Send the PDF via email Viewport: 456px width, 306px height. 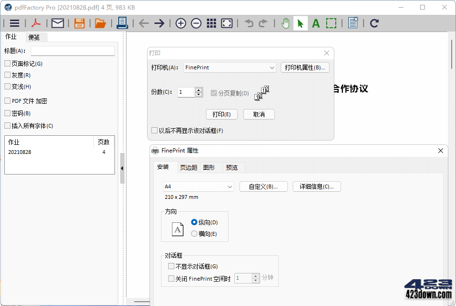click(57, 23)
